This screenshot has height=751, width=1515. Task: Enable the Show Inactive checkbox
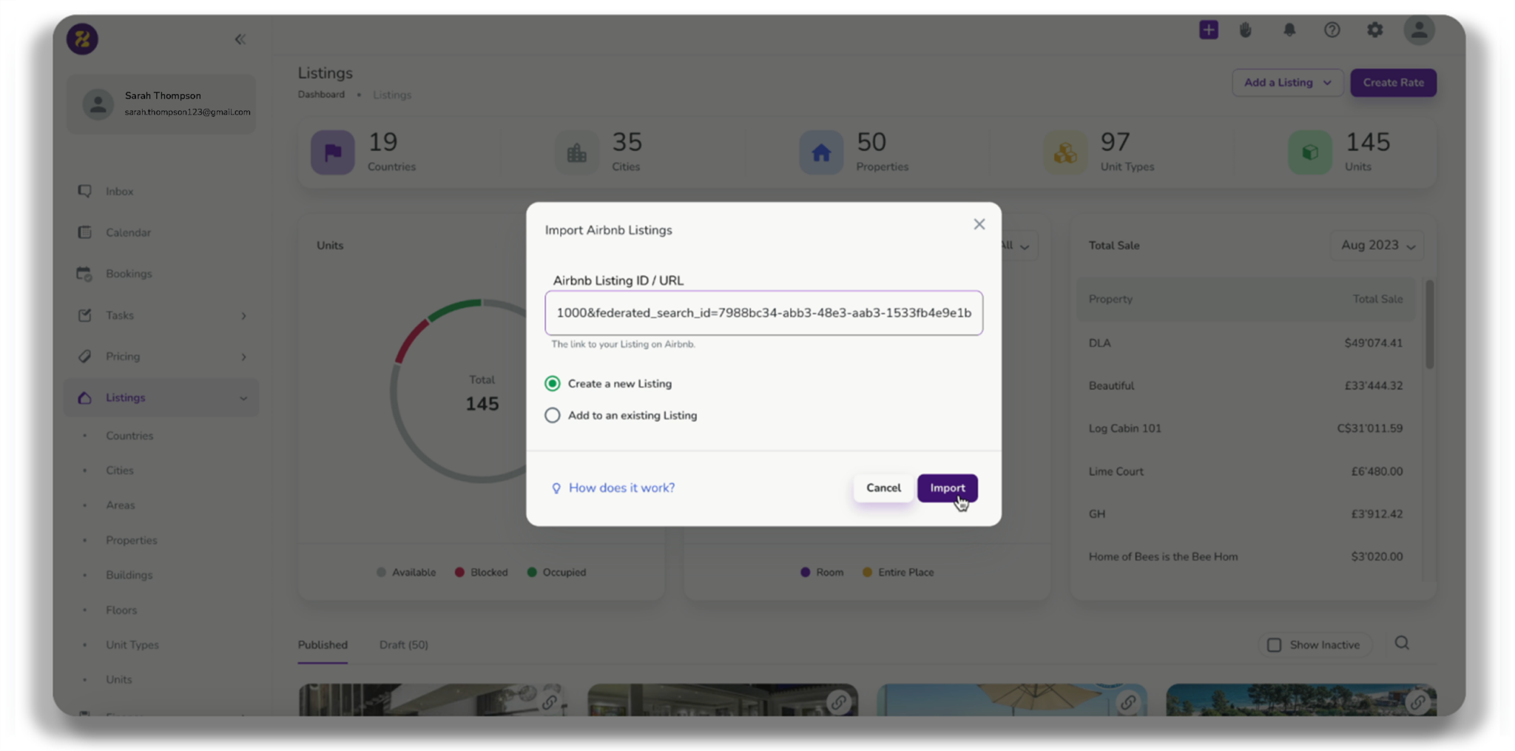(1274, 645)
